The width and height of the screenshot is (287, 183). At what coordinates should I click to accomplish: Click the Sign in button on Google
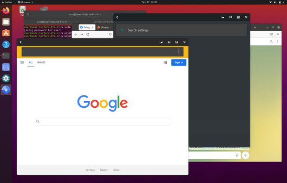(x=179, y=62)
